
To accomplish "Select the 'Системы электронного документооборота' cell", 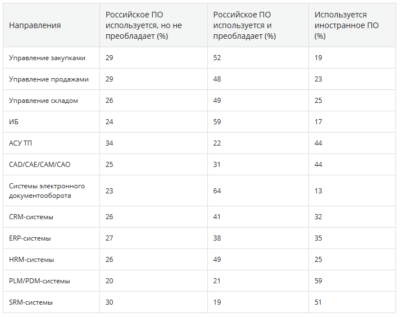I will (47, 191).
